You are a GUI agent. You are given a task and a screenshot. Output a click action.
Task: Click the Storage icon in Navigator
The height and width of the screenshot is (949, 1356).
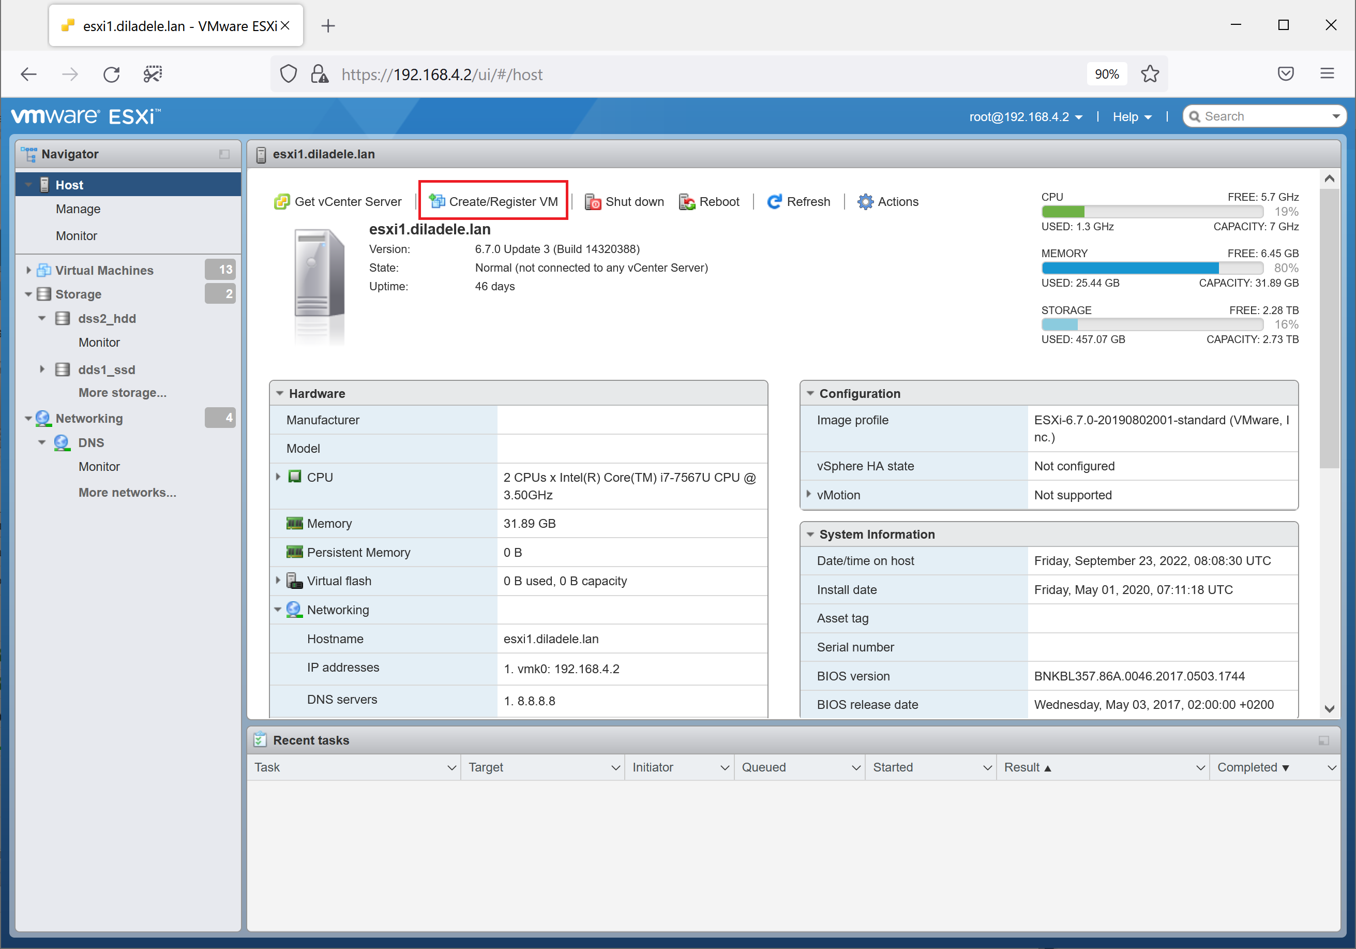[x=44, y=294]
